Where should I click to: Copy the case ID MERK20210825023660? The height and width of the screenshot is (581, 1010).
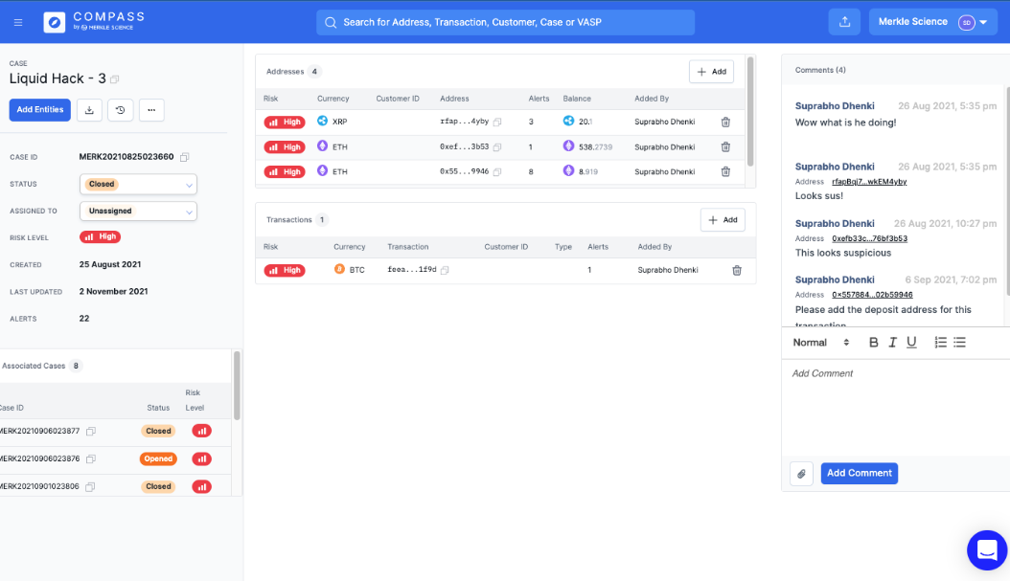(x=185, y=157)
